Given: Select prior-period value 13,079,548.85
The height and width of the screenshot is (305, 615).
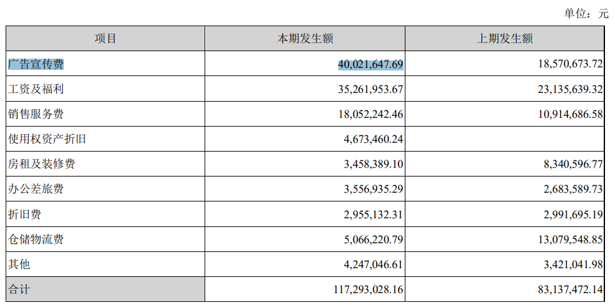Looking at the screenshot, I should (570, 240).
